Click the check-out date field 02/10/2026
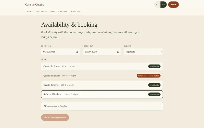This screenshot has width=204, height=128. click(102, 52)
